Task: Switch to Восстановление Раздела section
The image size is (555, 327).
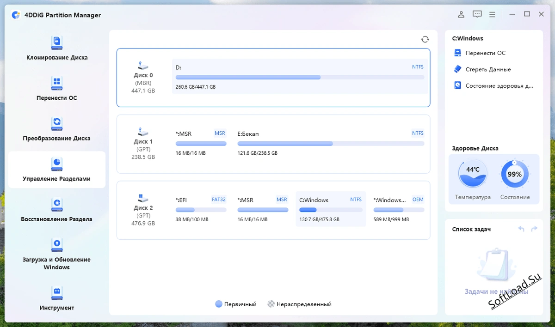Action: click(x=57, y=219)
